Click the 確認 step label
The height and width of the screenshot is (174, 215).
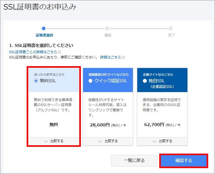click(108, 35)
